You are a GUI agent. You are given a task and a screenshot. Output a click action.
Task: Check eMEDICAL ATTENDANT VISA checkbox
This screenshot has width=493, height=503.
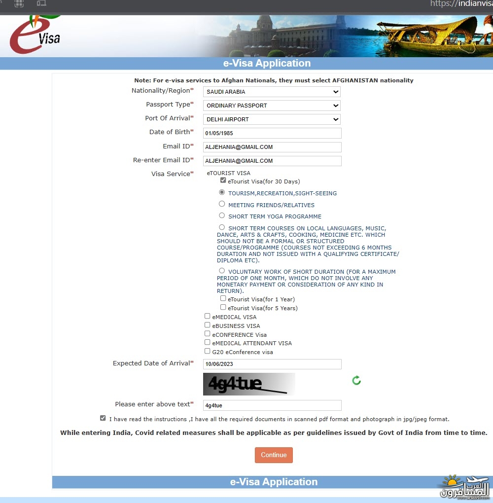[x=207, y=342]
